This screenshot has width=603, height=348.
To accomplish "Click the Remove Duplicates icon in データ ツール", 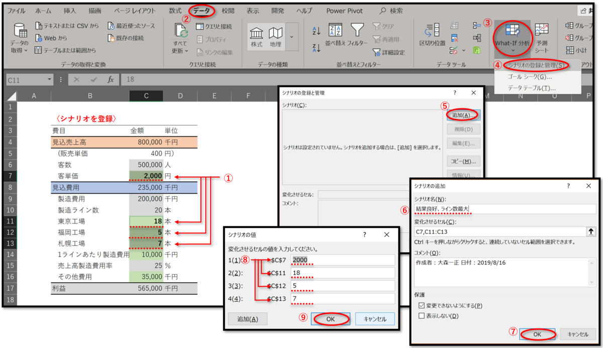I will [454, 38].
